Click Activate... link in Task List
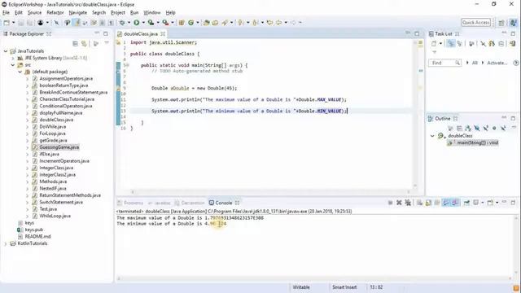This screenshot has height=293, width=521. point(497,63)
